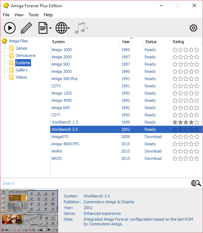Give AROS one star
Image resolution: width=203 pixels, height=233 pixels.
point(175,159)
